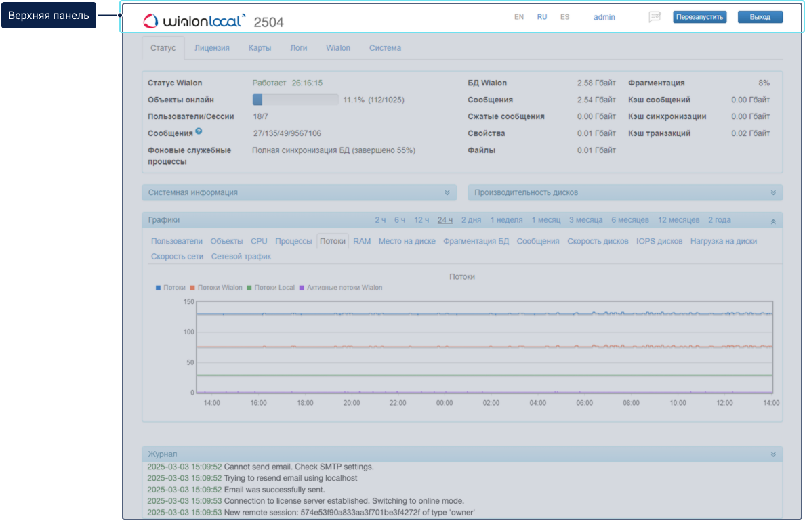Open the Логи tab
805x520 pixels.
coord(298,48)
